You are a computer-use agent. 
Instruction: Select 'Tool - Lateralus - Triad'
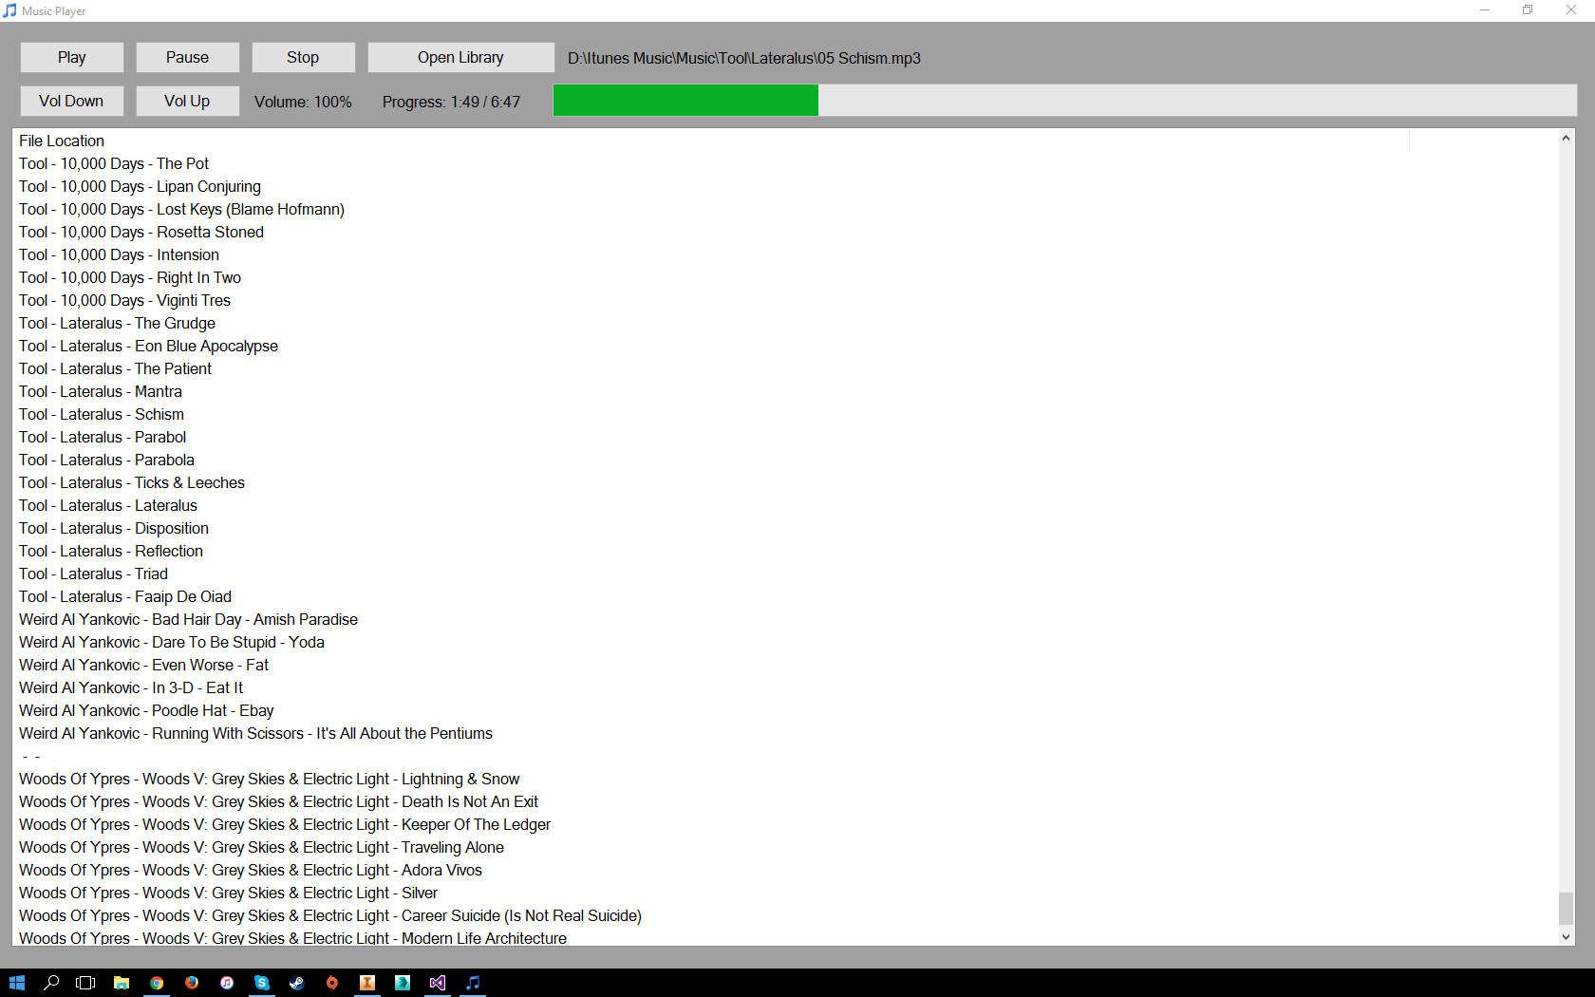(x=93, y=574)
